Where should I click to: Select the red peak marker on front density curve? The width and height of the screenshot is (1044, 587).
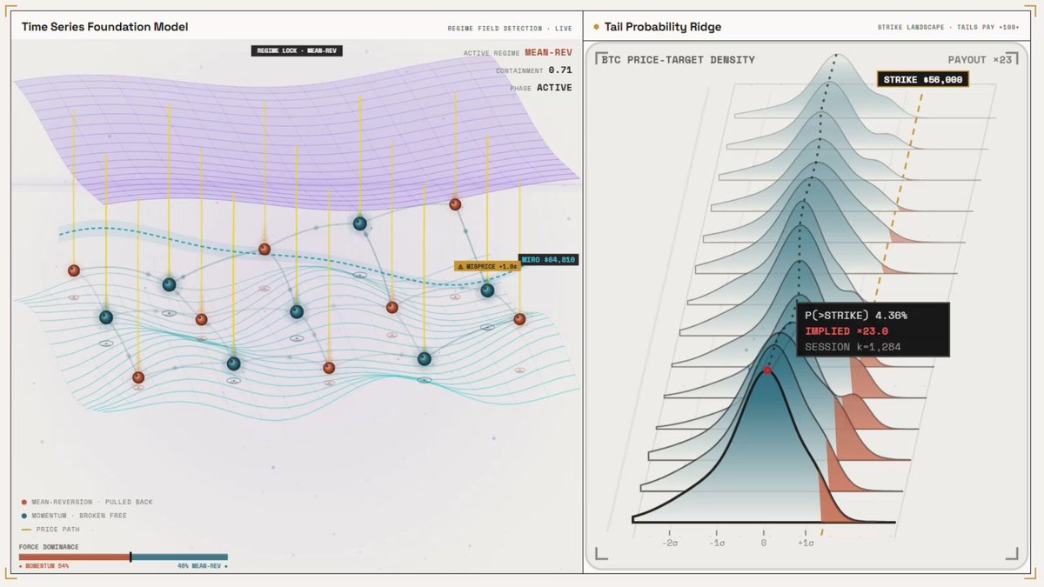click(767, 370)
